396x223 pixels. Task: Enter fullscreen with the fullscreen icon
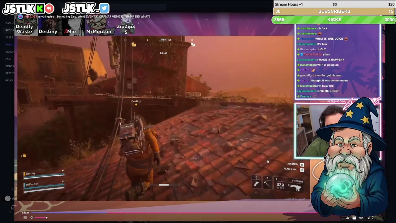coord(374,218)
